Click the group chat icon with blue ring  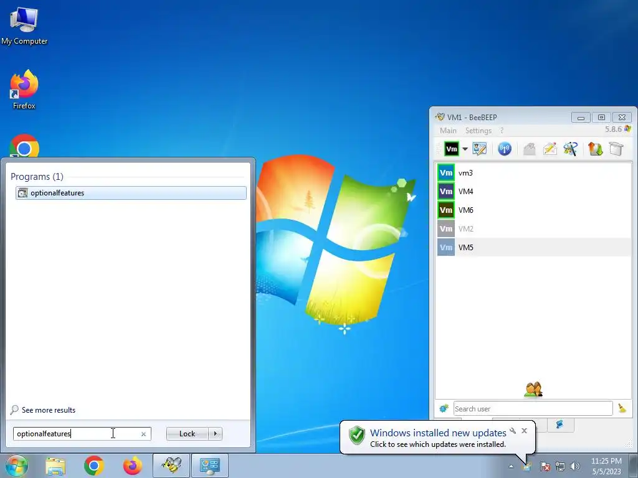point(571,149)
